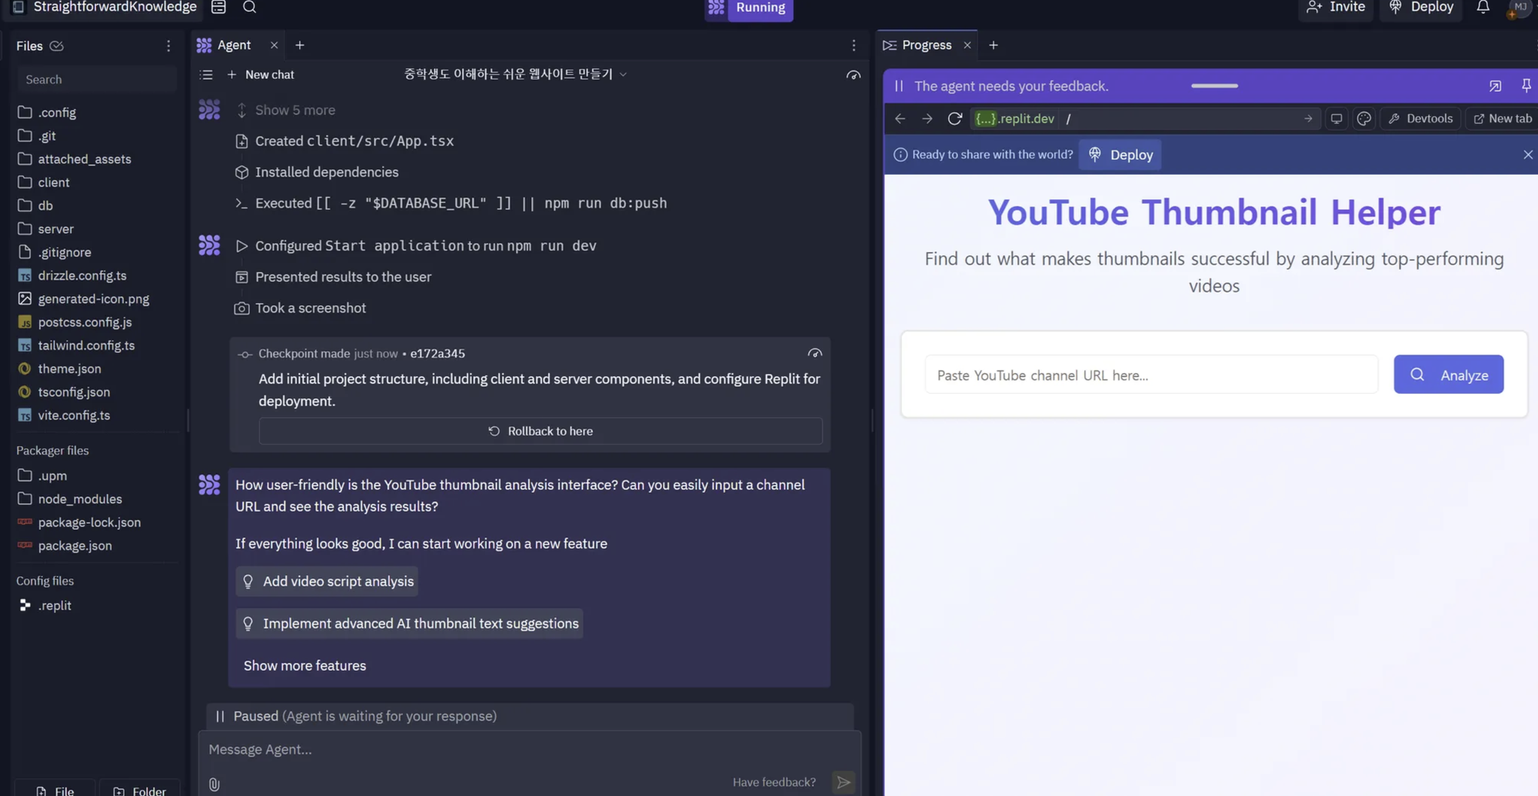The image size is (1538, 796).
Task: Open generated-icon.png file
Action: coord(84,298)
